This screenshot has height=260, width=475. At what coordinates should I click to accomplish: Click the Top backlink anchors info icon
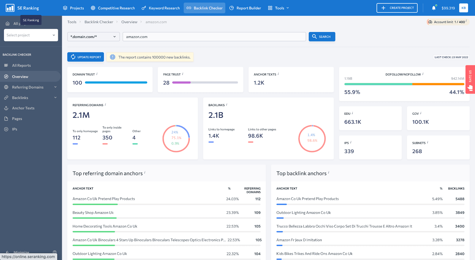coord(329,172)
